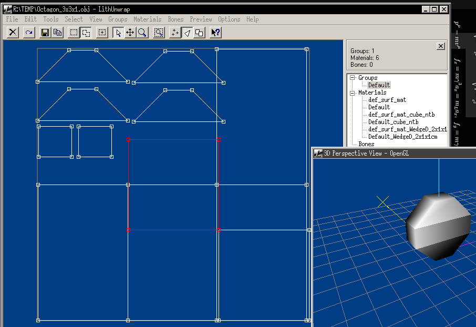Click the 'Bones: 0' text
Image resolution: width=476 pixels, height=327 pixels.
pos(361,65)
